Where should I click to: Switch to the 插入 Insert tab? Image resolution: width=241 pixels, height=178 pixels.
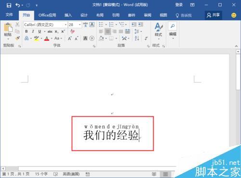point(68,15)
